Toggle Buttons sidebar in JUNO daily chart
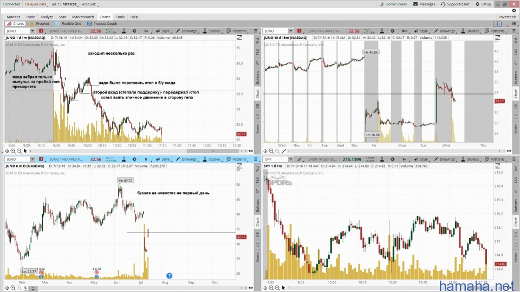The height and width of the screenshot is (292, 520). pyautogui.click(x=257, y=205)
